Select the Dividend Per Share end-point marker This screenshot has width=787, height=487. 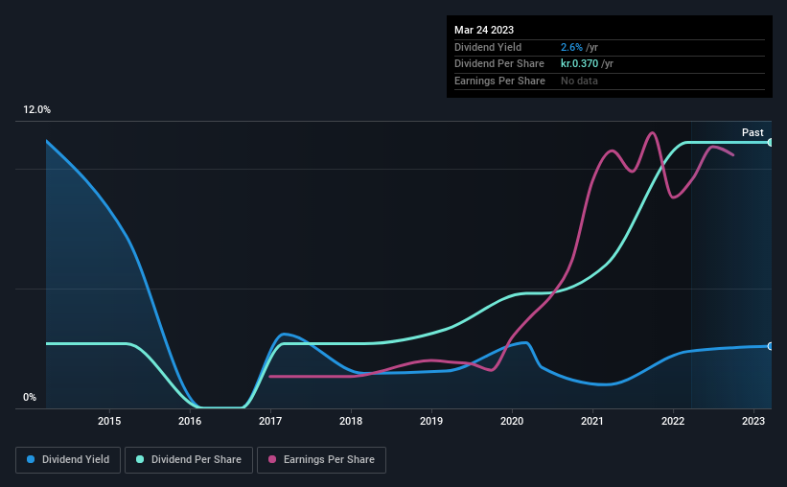(x=771, y=143)
